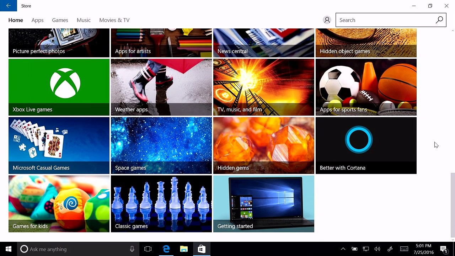Viewport: 455px width, 256px height.
Task: Open the network tray icon
Action: 366,249
